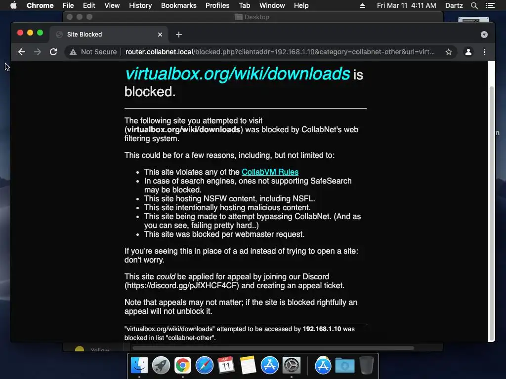Viewport: 506px width, 379px height.
Task: Open Spotlight search magnifier
Action: click(474, 5)
